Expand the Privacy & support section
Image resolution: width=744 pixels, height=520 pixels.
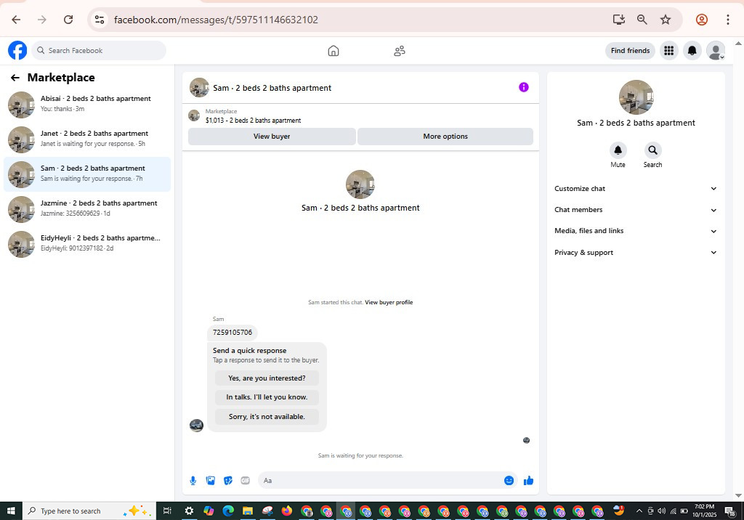(x=636, y=253)
